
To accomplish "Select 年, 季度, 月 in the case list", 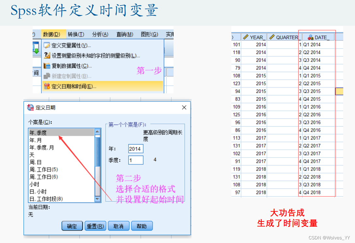I will coord(61,147).
